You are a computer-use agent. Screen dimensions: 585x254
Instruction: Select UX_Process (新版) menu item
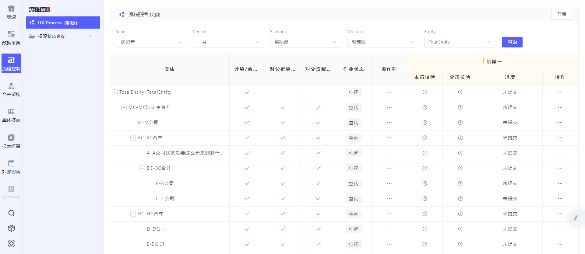(63, 23)
